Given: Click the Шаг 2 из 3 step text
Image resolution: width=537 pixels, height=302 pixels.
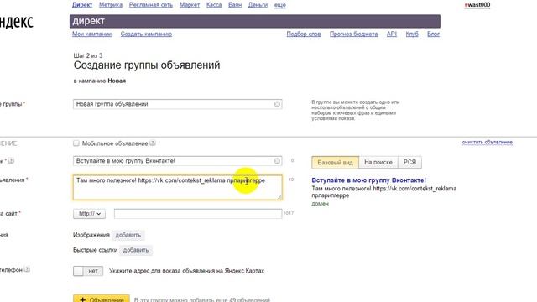Looking at the screenshot, I should (88, 55).
